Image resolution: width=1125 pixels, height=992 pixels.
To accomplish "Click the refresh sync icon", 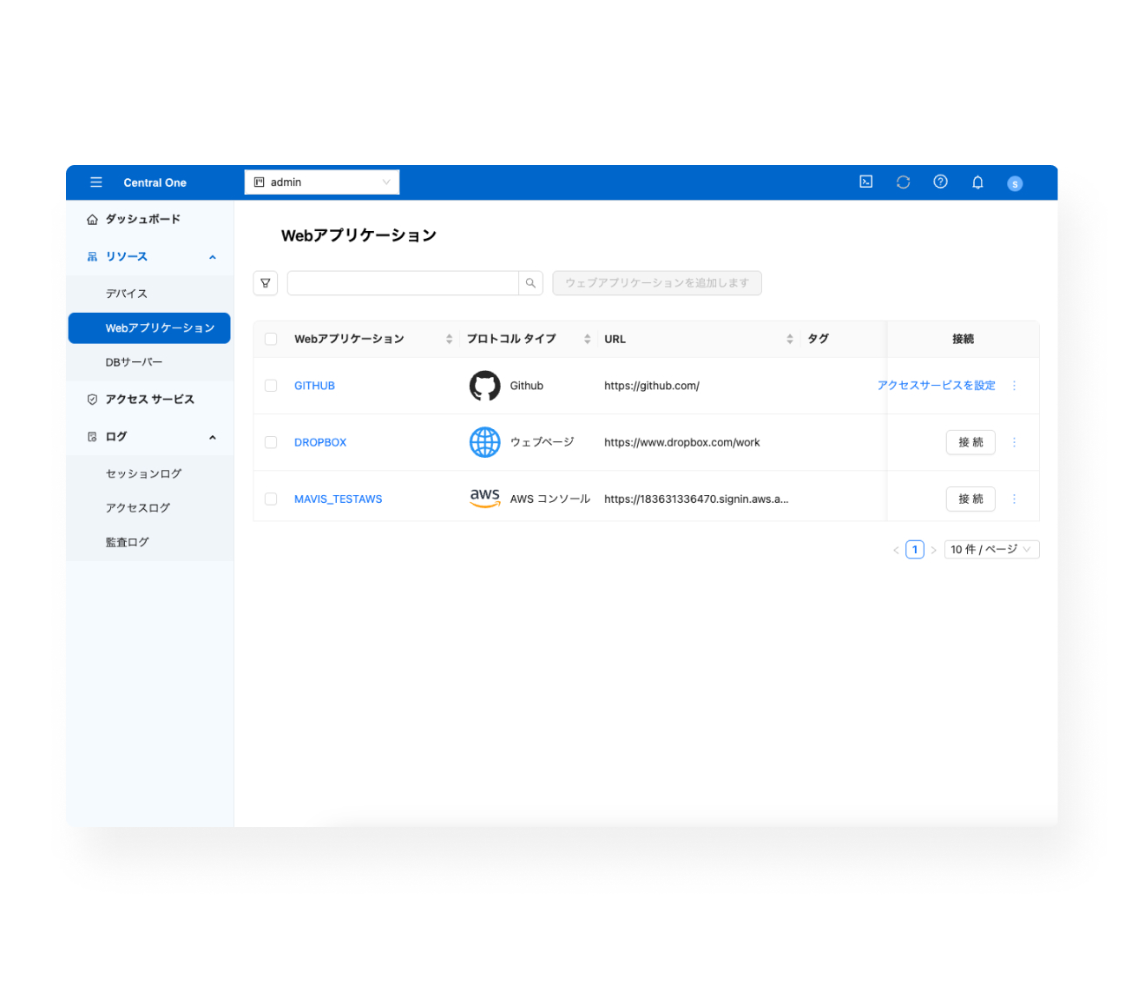I will tap(903, 182).
